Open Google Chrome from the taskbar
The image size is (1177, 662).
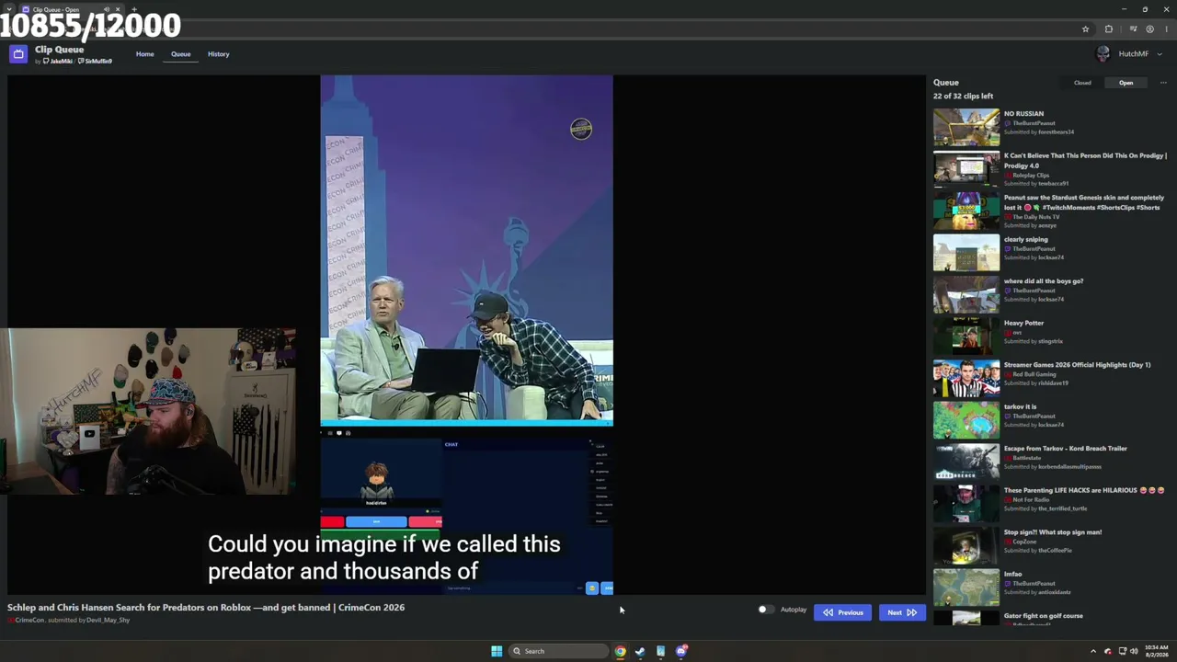(621, 651)
